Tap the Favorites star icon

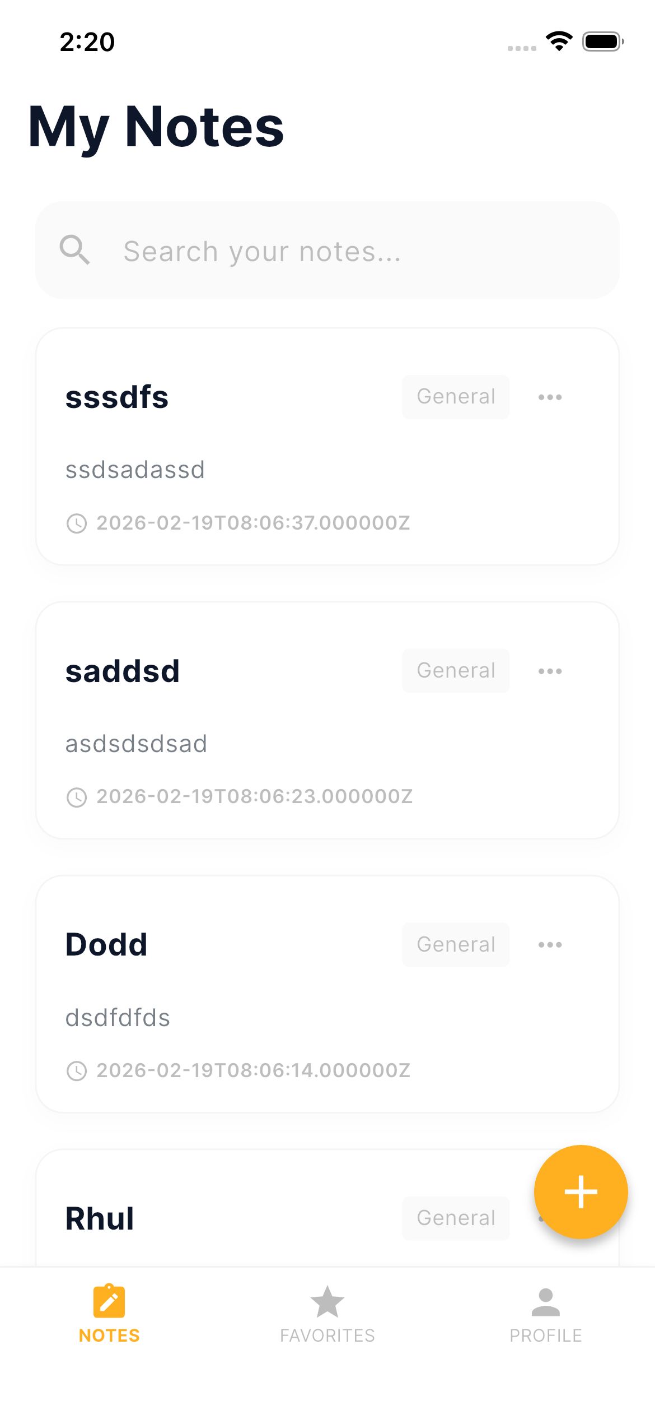point(327,1301)
